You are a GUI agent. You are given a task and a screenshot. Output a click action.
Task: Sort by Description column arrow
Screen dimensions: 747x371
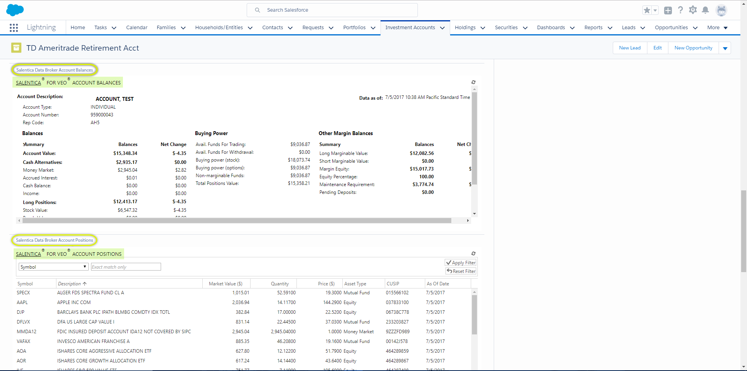(85, 284)
